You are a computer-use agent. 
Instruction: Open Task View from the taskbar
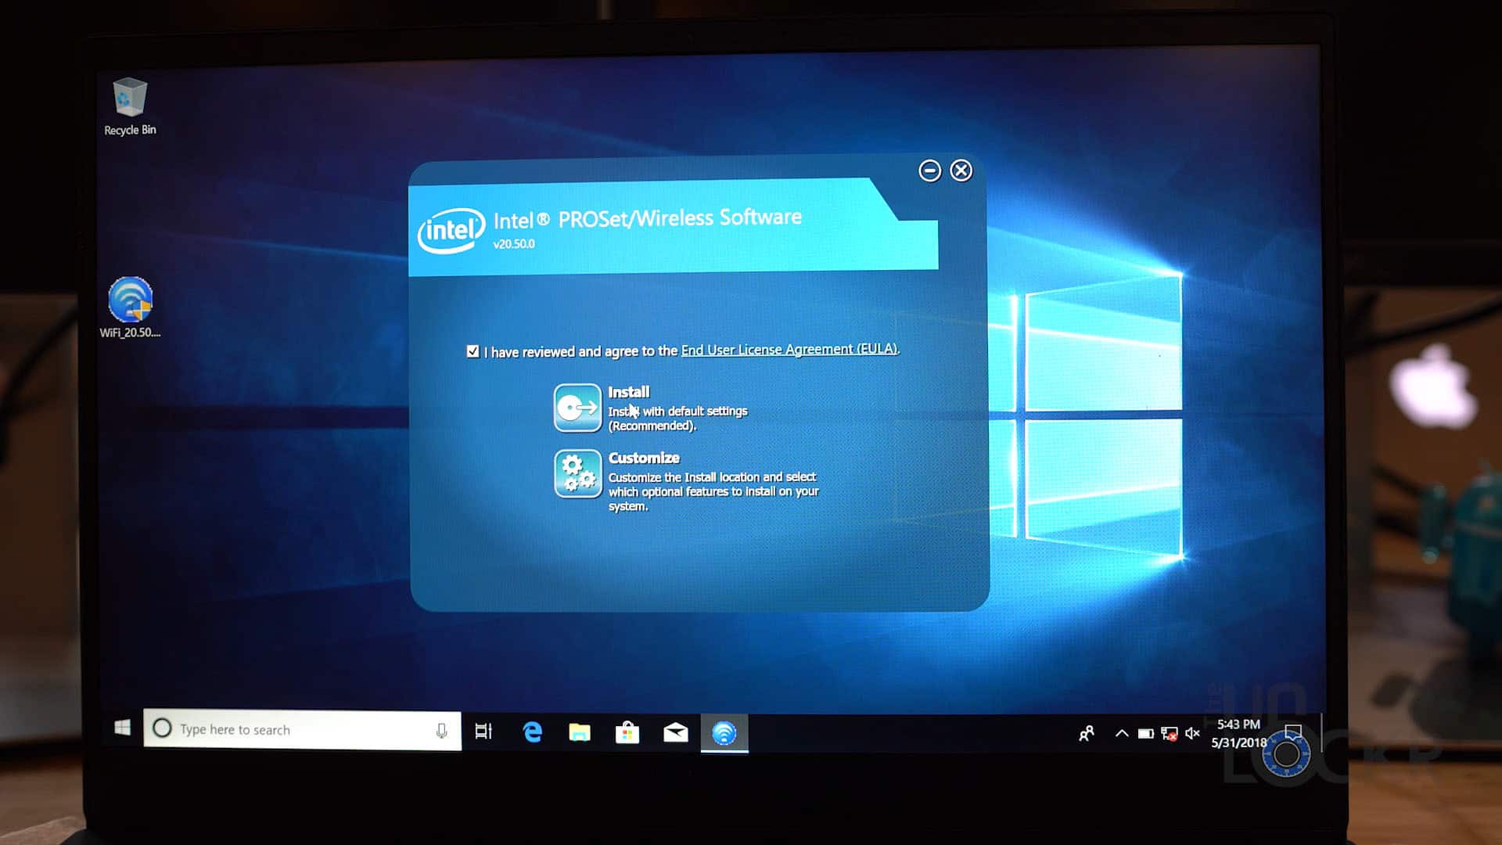pos(483,732)
